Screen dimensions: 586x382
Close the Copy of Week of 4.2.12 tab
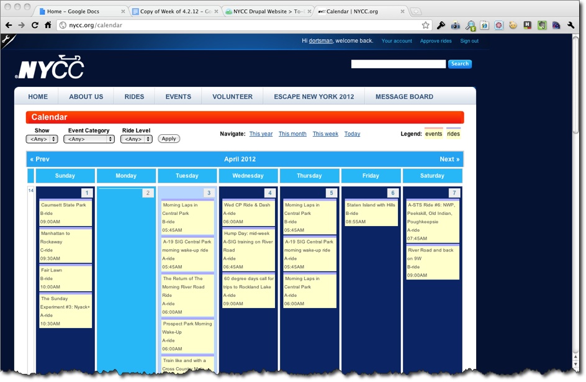point(216,12)
